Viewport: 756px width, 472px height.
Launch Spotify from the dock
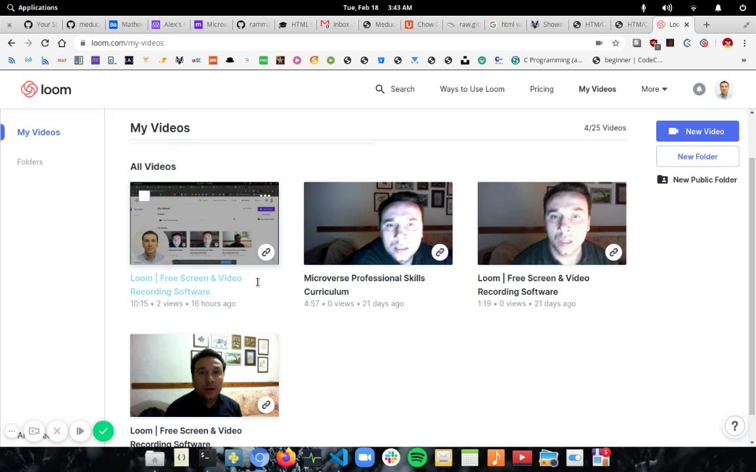pyautogui.click(x=417, y=457)
